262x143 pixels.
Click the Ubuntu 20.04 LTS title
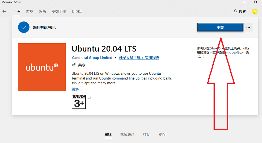tap(104, 49)
